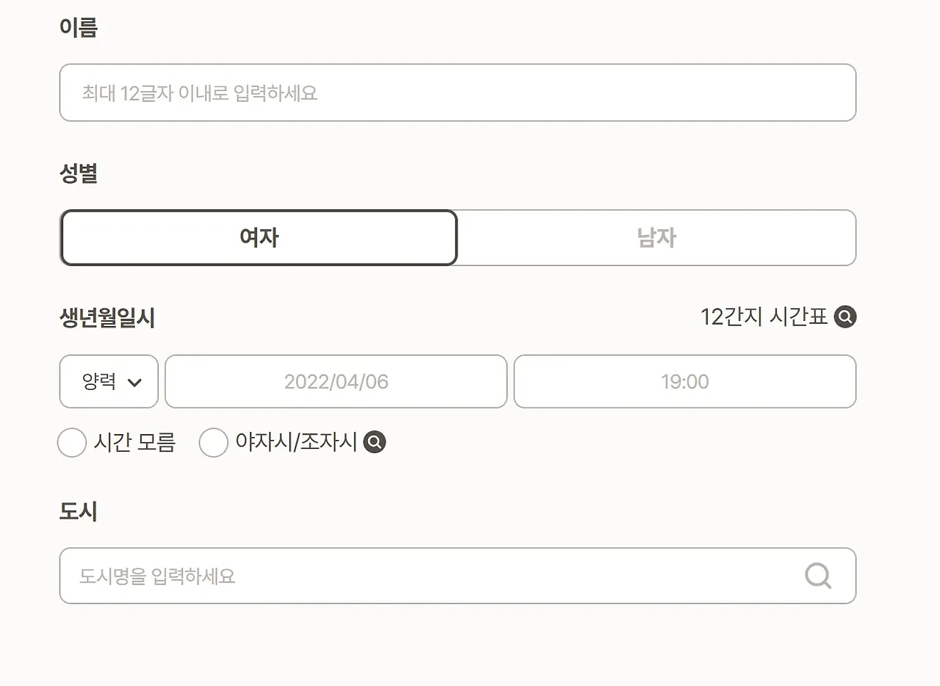940x686 pixels.
Task: Click the 이름 section heading
Action: 79,28
